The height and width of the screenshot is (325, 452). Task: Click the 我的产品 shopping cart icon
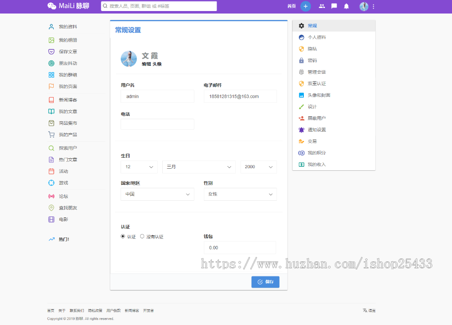[x=51, y=135]
